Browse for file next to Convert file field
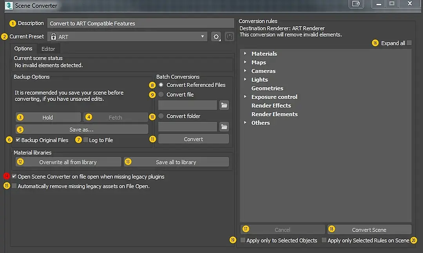The width and height of the screenshot is (423, 253). click(224, 105)
